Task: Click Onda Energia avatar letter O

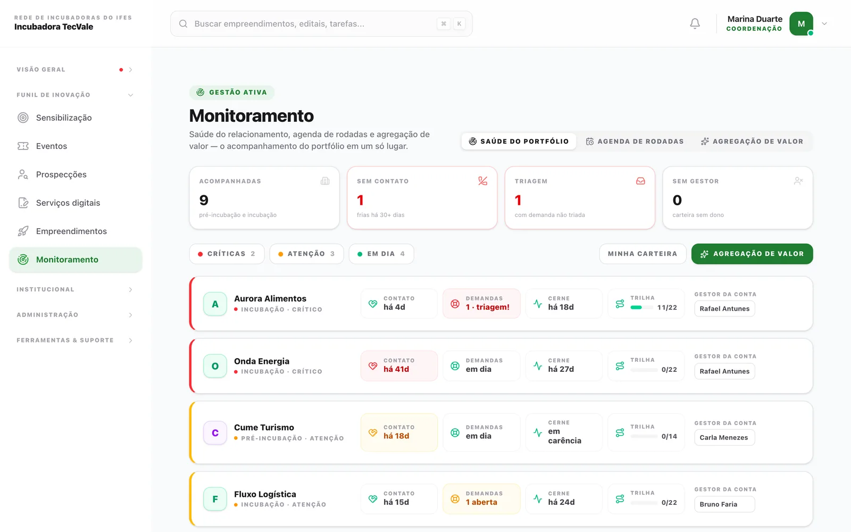Action: click(x=215, y=366)
